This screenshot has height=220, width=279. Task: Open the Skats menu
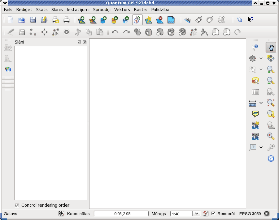point(42,10)
